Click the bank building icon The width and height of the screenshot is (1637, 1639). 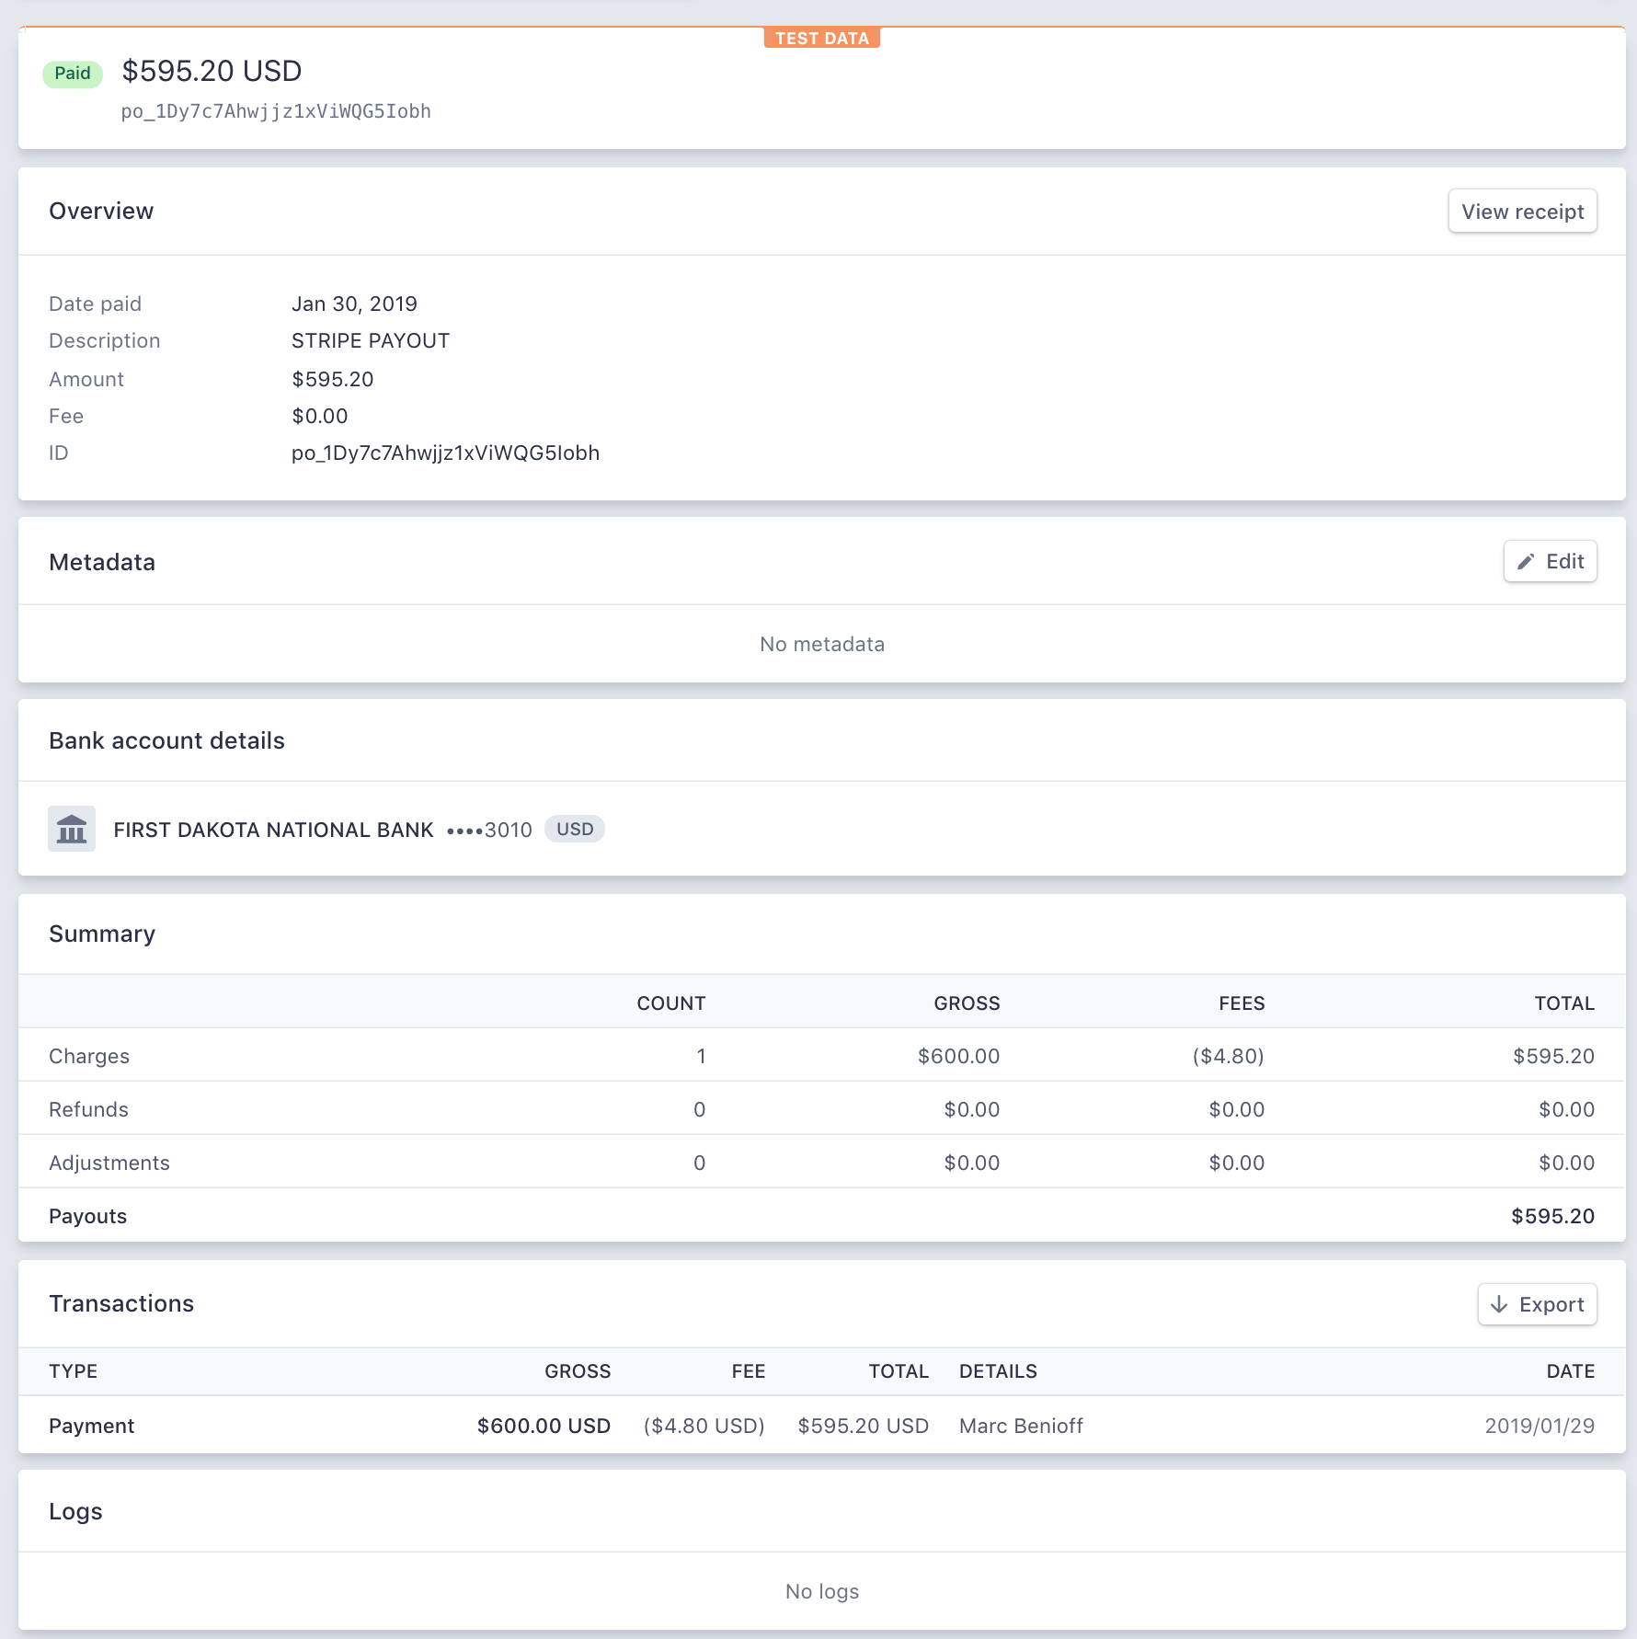[x=72, y=829]
